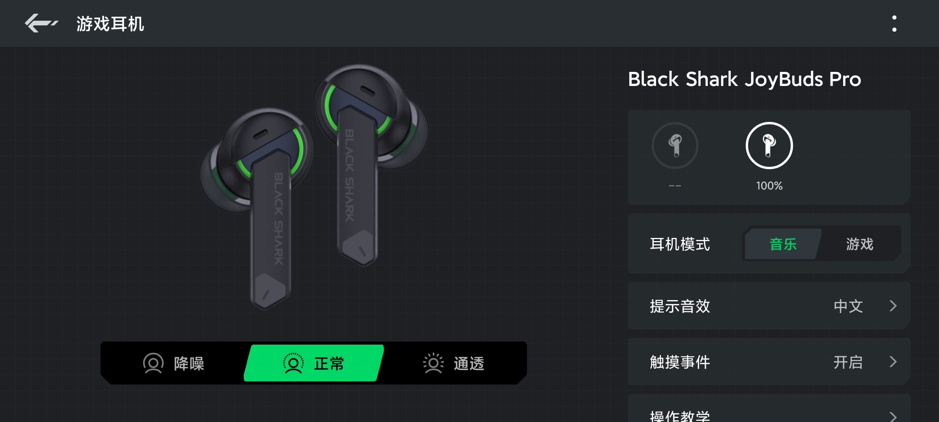Go back using the arrow icon
The height and width of the screenshot is (422, 939).
point(41,23)
